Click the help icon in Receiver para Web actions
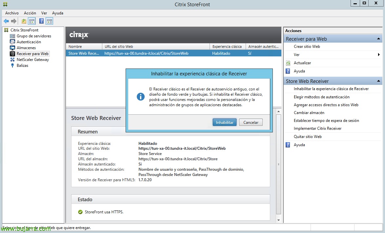Image resolution: width=385 pixels, height=233 pixels. click(x=288, y=71)
